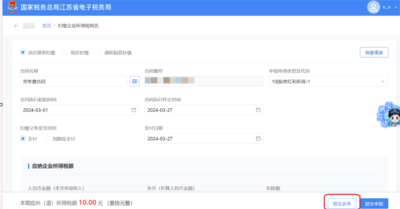Open calendar for 合同执行终止时间
The width and height of the screenshot is (400, 209).
pos(258,110)
